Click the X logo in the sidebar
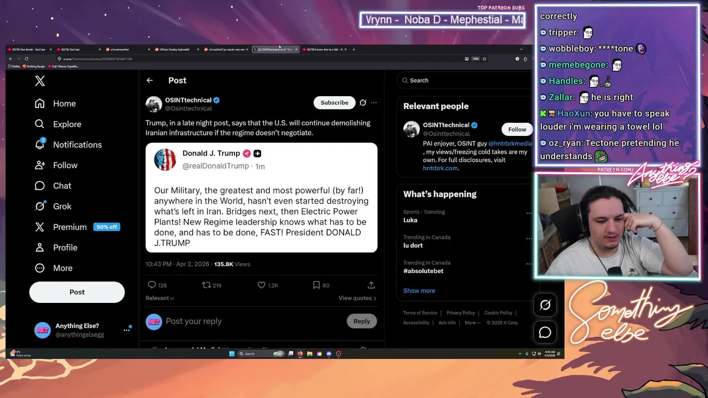708x398 pixels. (x=40, y=81)
